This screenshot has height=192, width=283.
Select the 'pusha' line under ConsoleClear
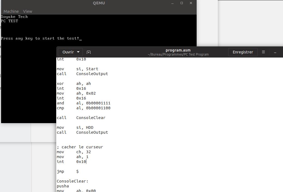point(63,186)
